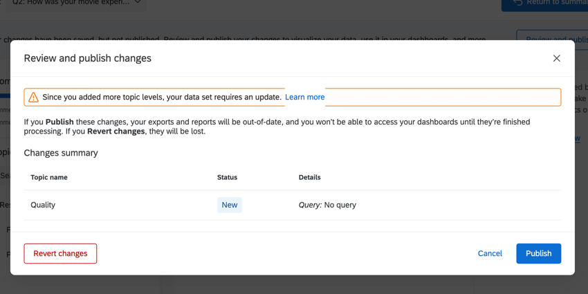Click the Review and publish changes title
Image resolution: width=588 pixels, height=294 pixels.
click(x=87, y=58)
